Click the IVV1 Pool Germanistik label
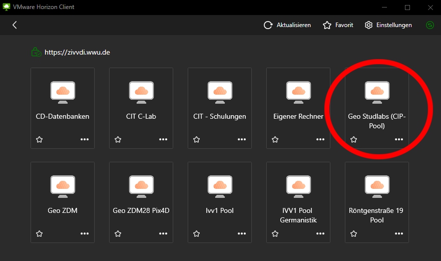 (x=298, y=215)
